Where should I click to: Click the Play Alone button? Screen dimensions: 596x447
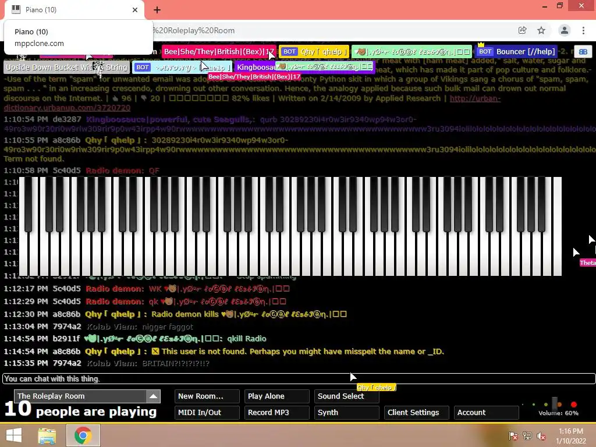click(276, 396)
